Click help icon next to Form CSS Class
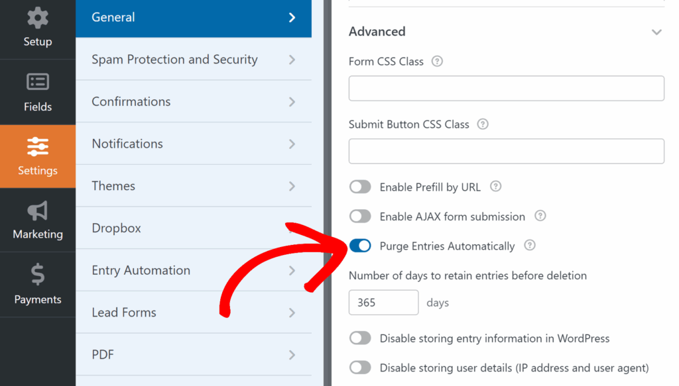Viewport: 679px width, 386px height. tap(437, 61)
